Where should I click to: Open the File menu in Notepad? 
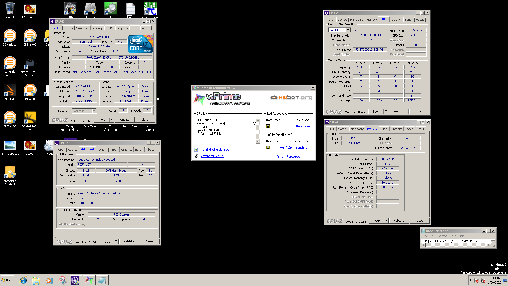[x=424, y=236]
